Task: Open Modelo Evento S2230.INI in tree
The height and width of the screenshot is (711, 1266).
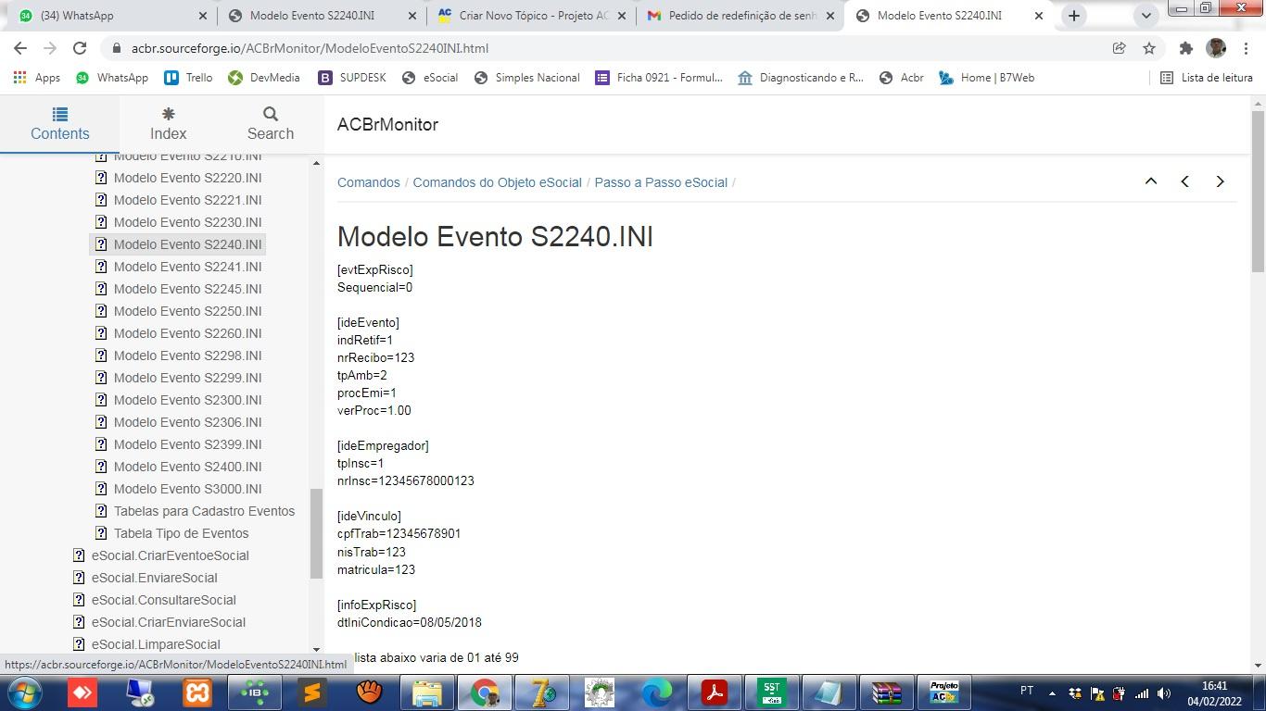Action: click(187, 222)
